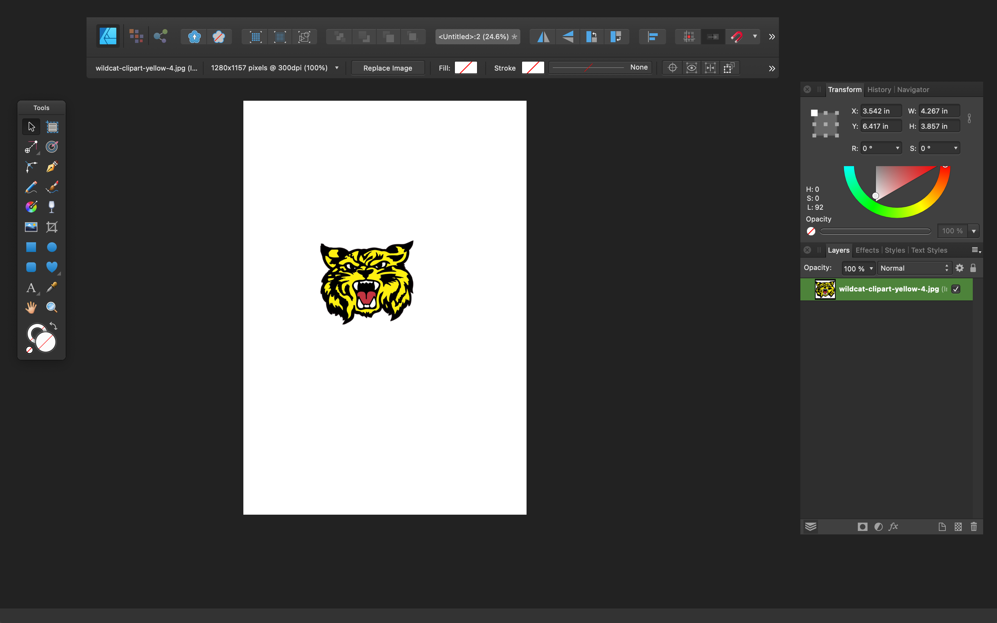
Task: Switch to Pixel Persona
Action: coord(136,36)
